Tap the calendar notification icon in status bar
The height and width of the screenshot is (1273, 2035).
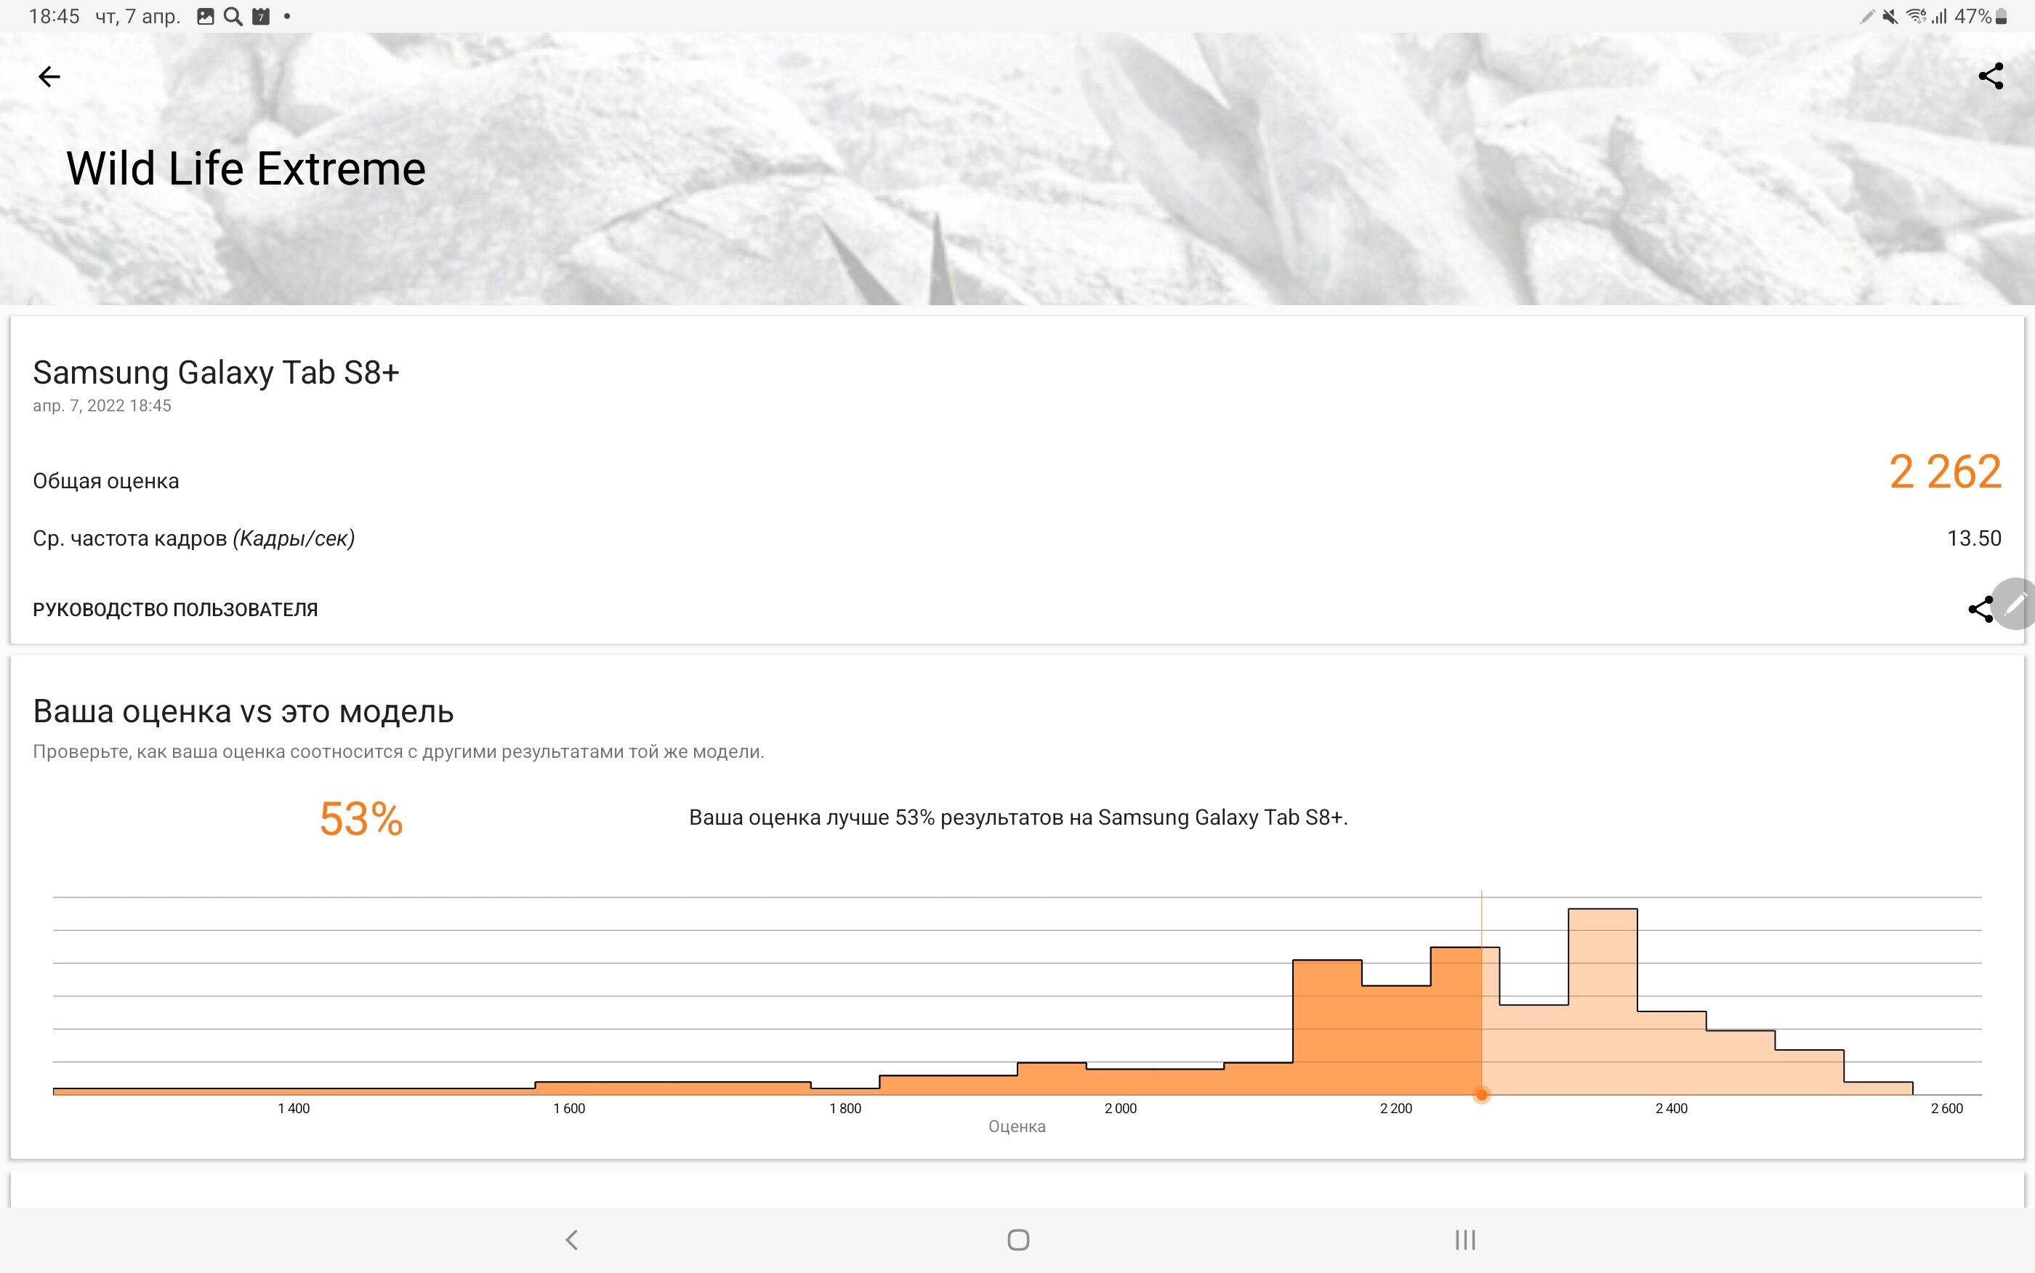click(261, 16)
